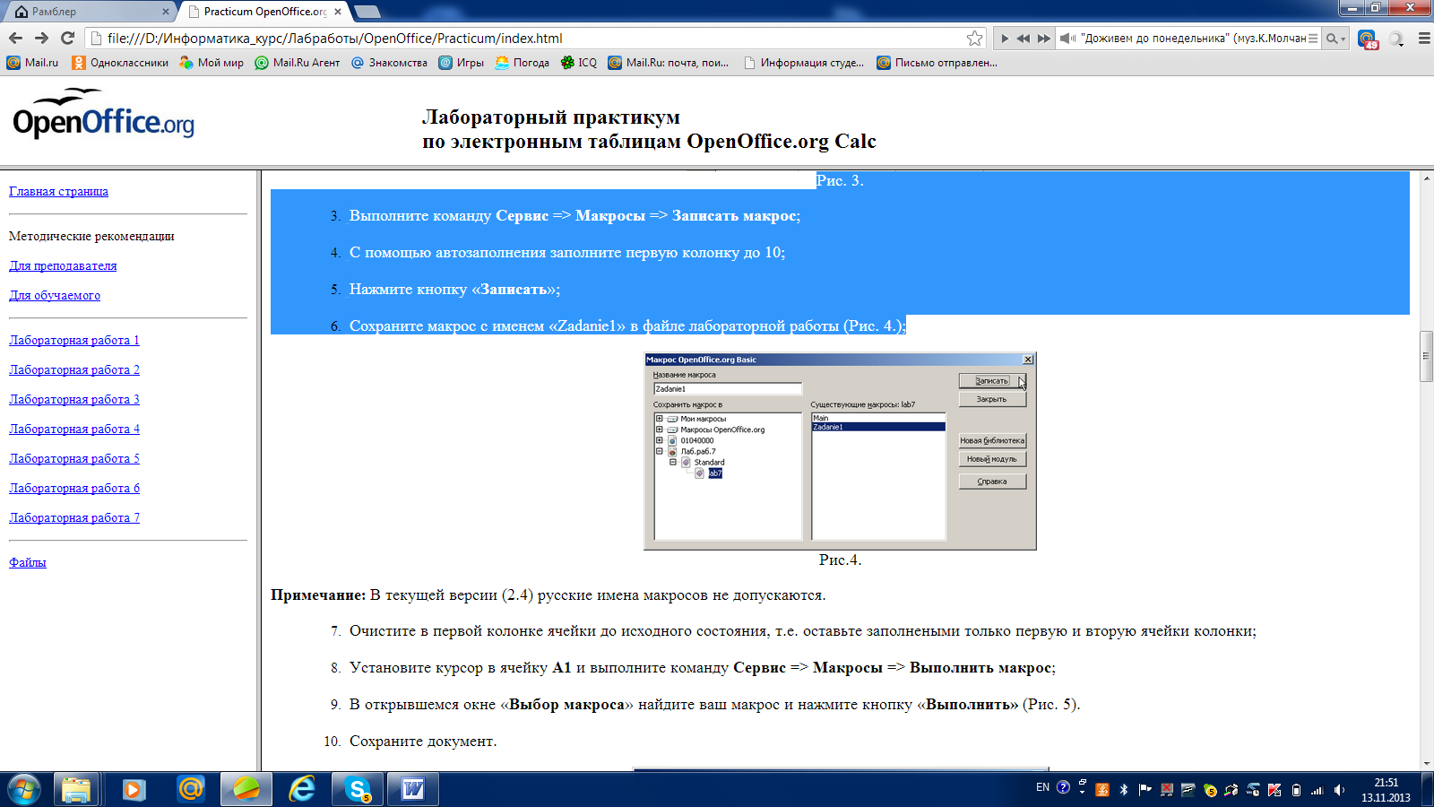Open the Мой мир bookmark
Viewport: 1434px width, 807px height.
(212, 63)
